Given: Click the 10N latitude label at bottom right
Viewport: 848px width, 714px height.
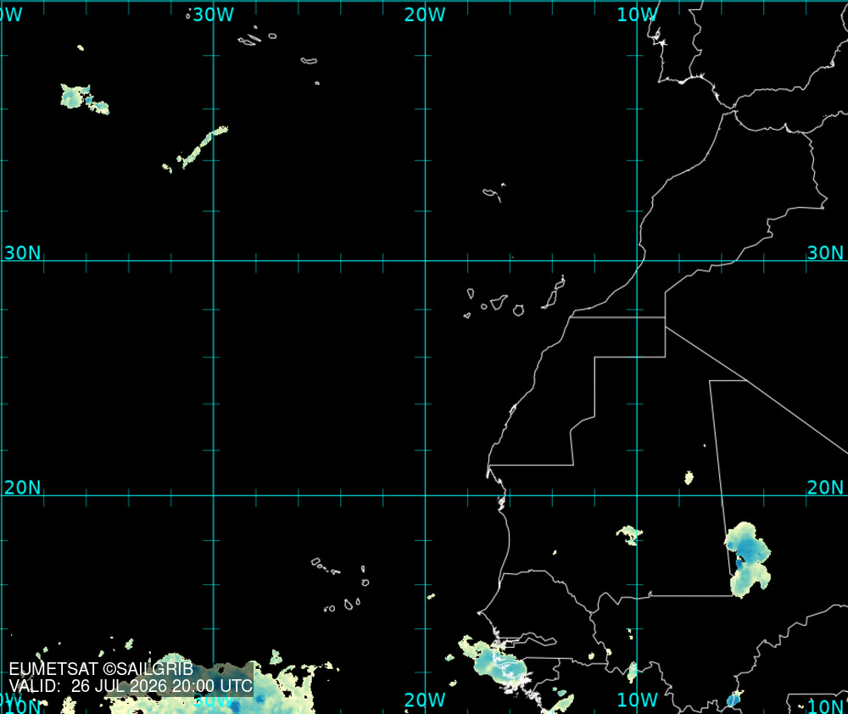Looking at the screenshot, I should (825, 706).
